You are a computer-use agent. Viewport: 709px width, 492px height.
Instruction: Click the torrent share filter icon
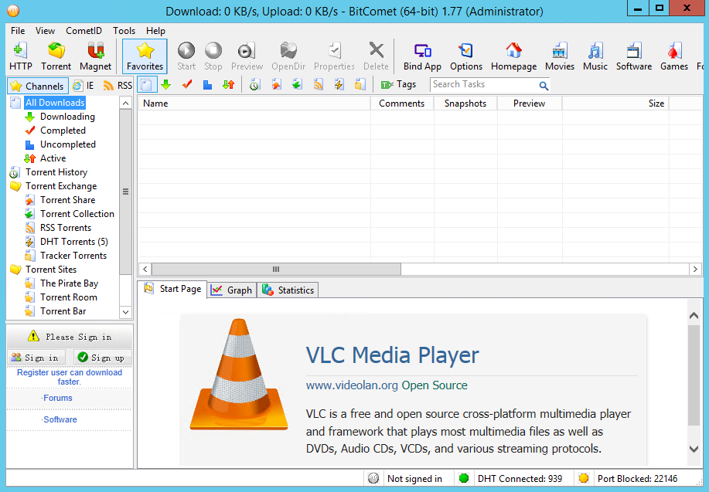pos(276,84)
